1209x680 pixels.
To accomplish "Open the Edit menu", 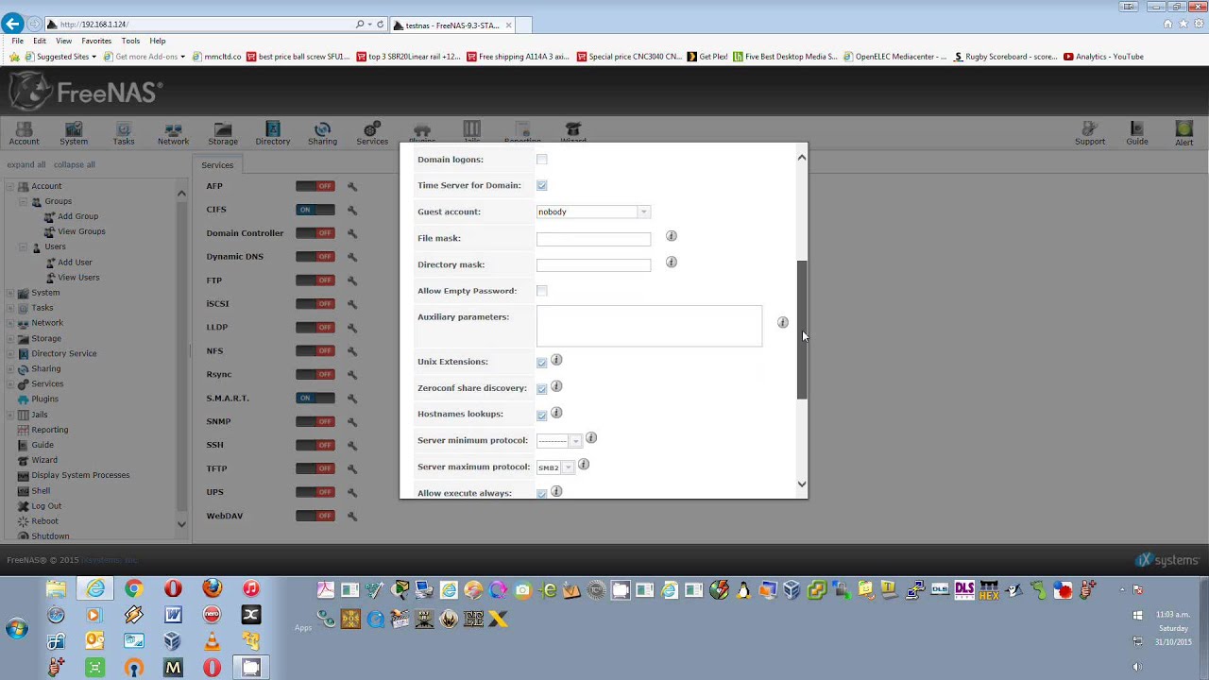I will click(x=40, y=41).
